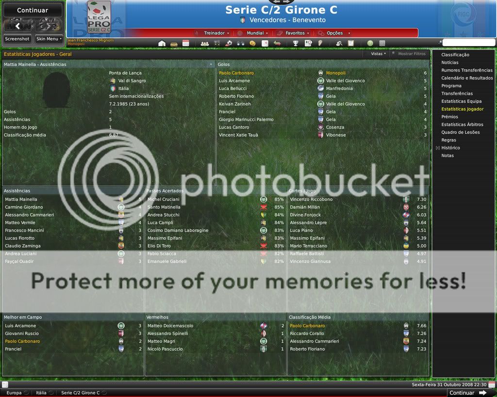Click the gold coin finances icon

tap(252, 43)
